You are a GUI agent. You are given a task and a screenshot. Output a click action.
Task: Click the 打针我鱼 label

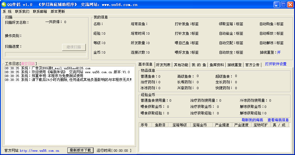pos(187,24)
